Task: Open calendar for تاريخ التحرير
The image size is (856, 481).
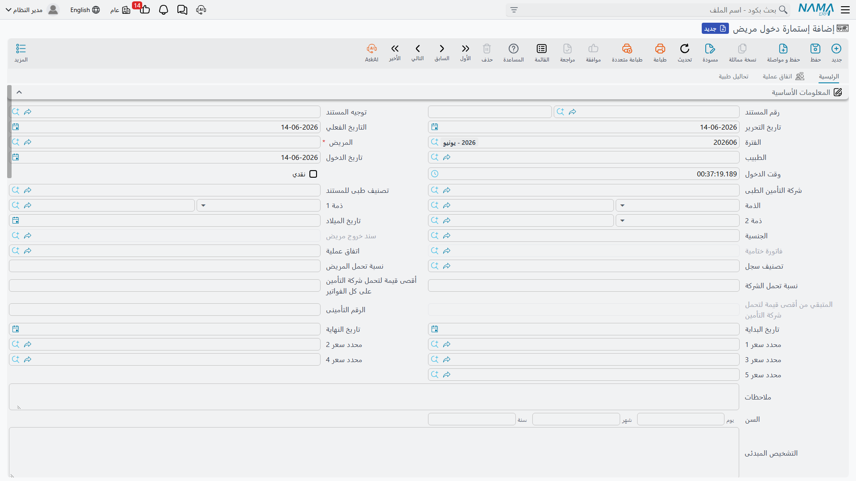Action: coord(435,127)
